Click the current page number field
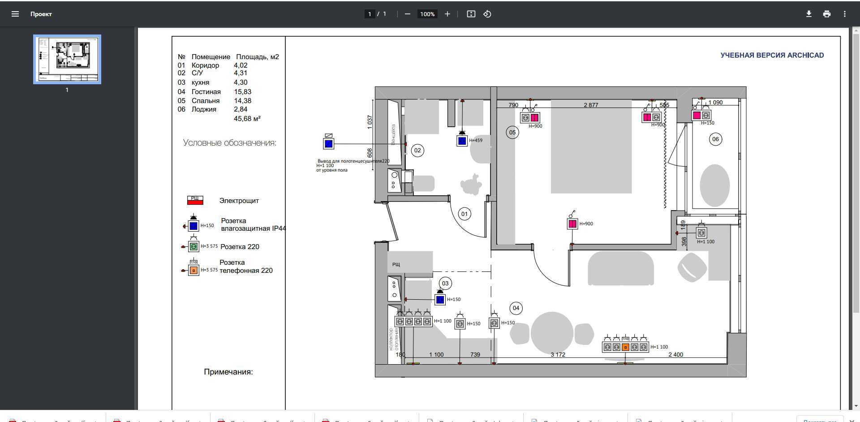Screen dimensions: 860x422 point(370,14)
